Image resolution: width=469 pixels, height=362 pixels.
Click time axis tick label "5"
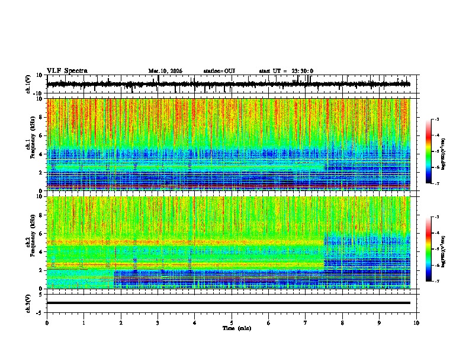(232, 323)
